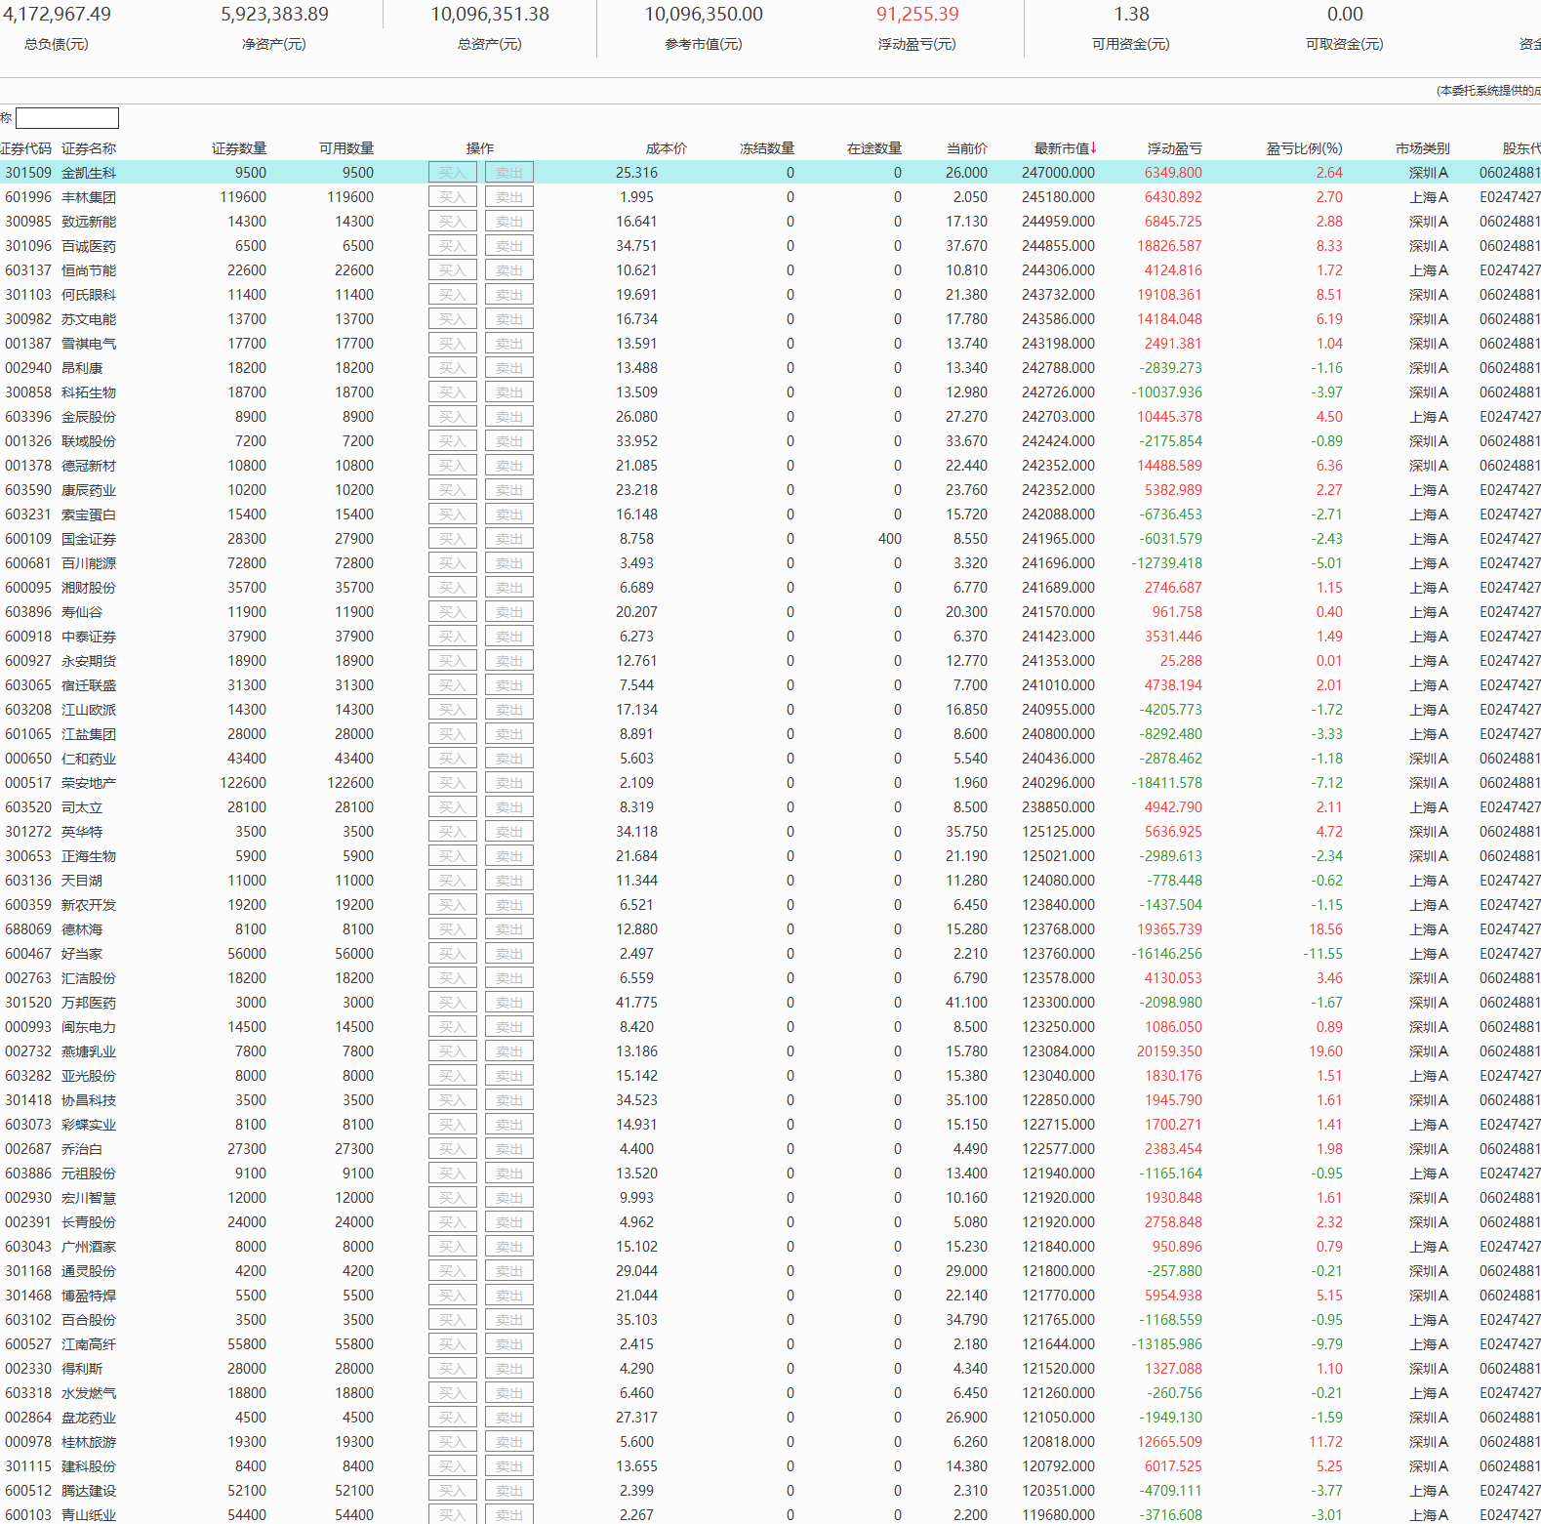1541x1524 pixels.
Task: Click 卖出 in the 恒尚节能 row
Action: [509, 270]
